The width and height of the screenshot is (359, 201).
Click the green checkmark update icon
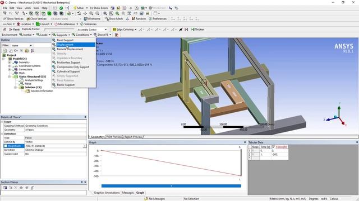pos(61,8)
